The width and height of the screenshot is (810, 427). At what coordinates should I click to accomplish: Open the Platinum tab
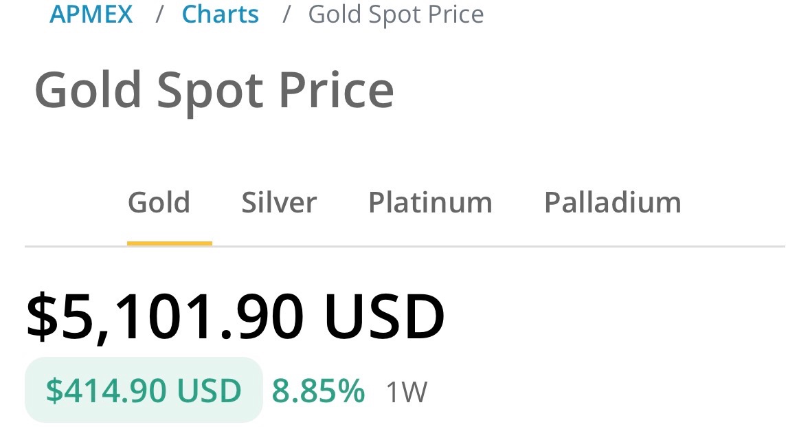tap(430, 203)
